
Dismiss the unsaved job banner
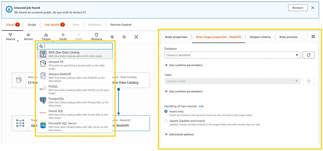click(313, 8)
